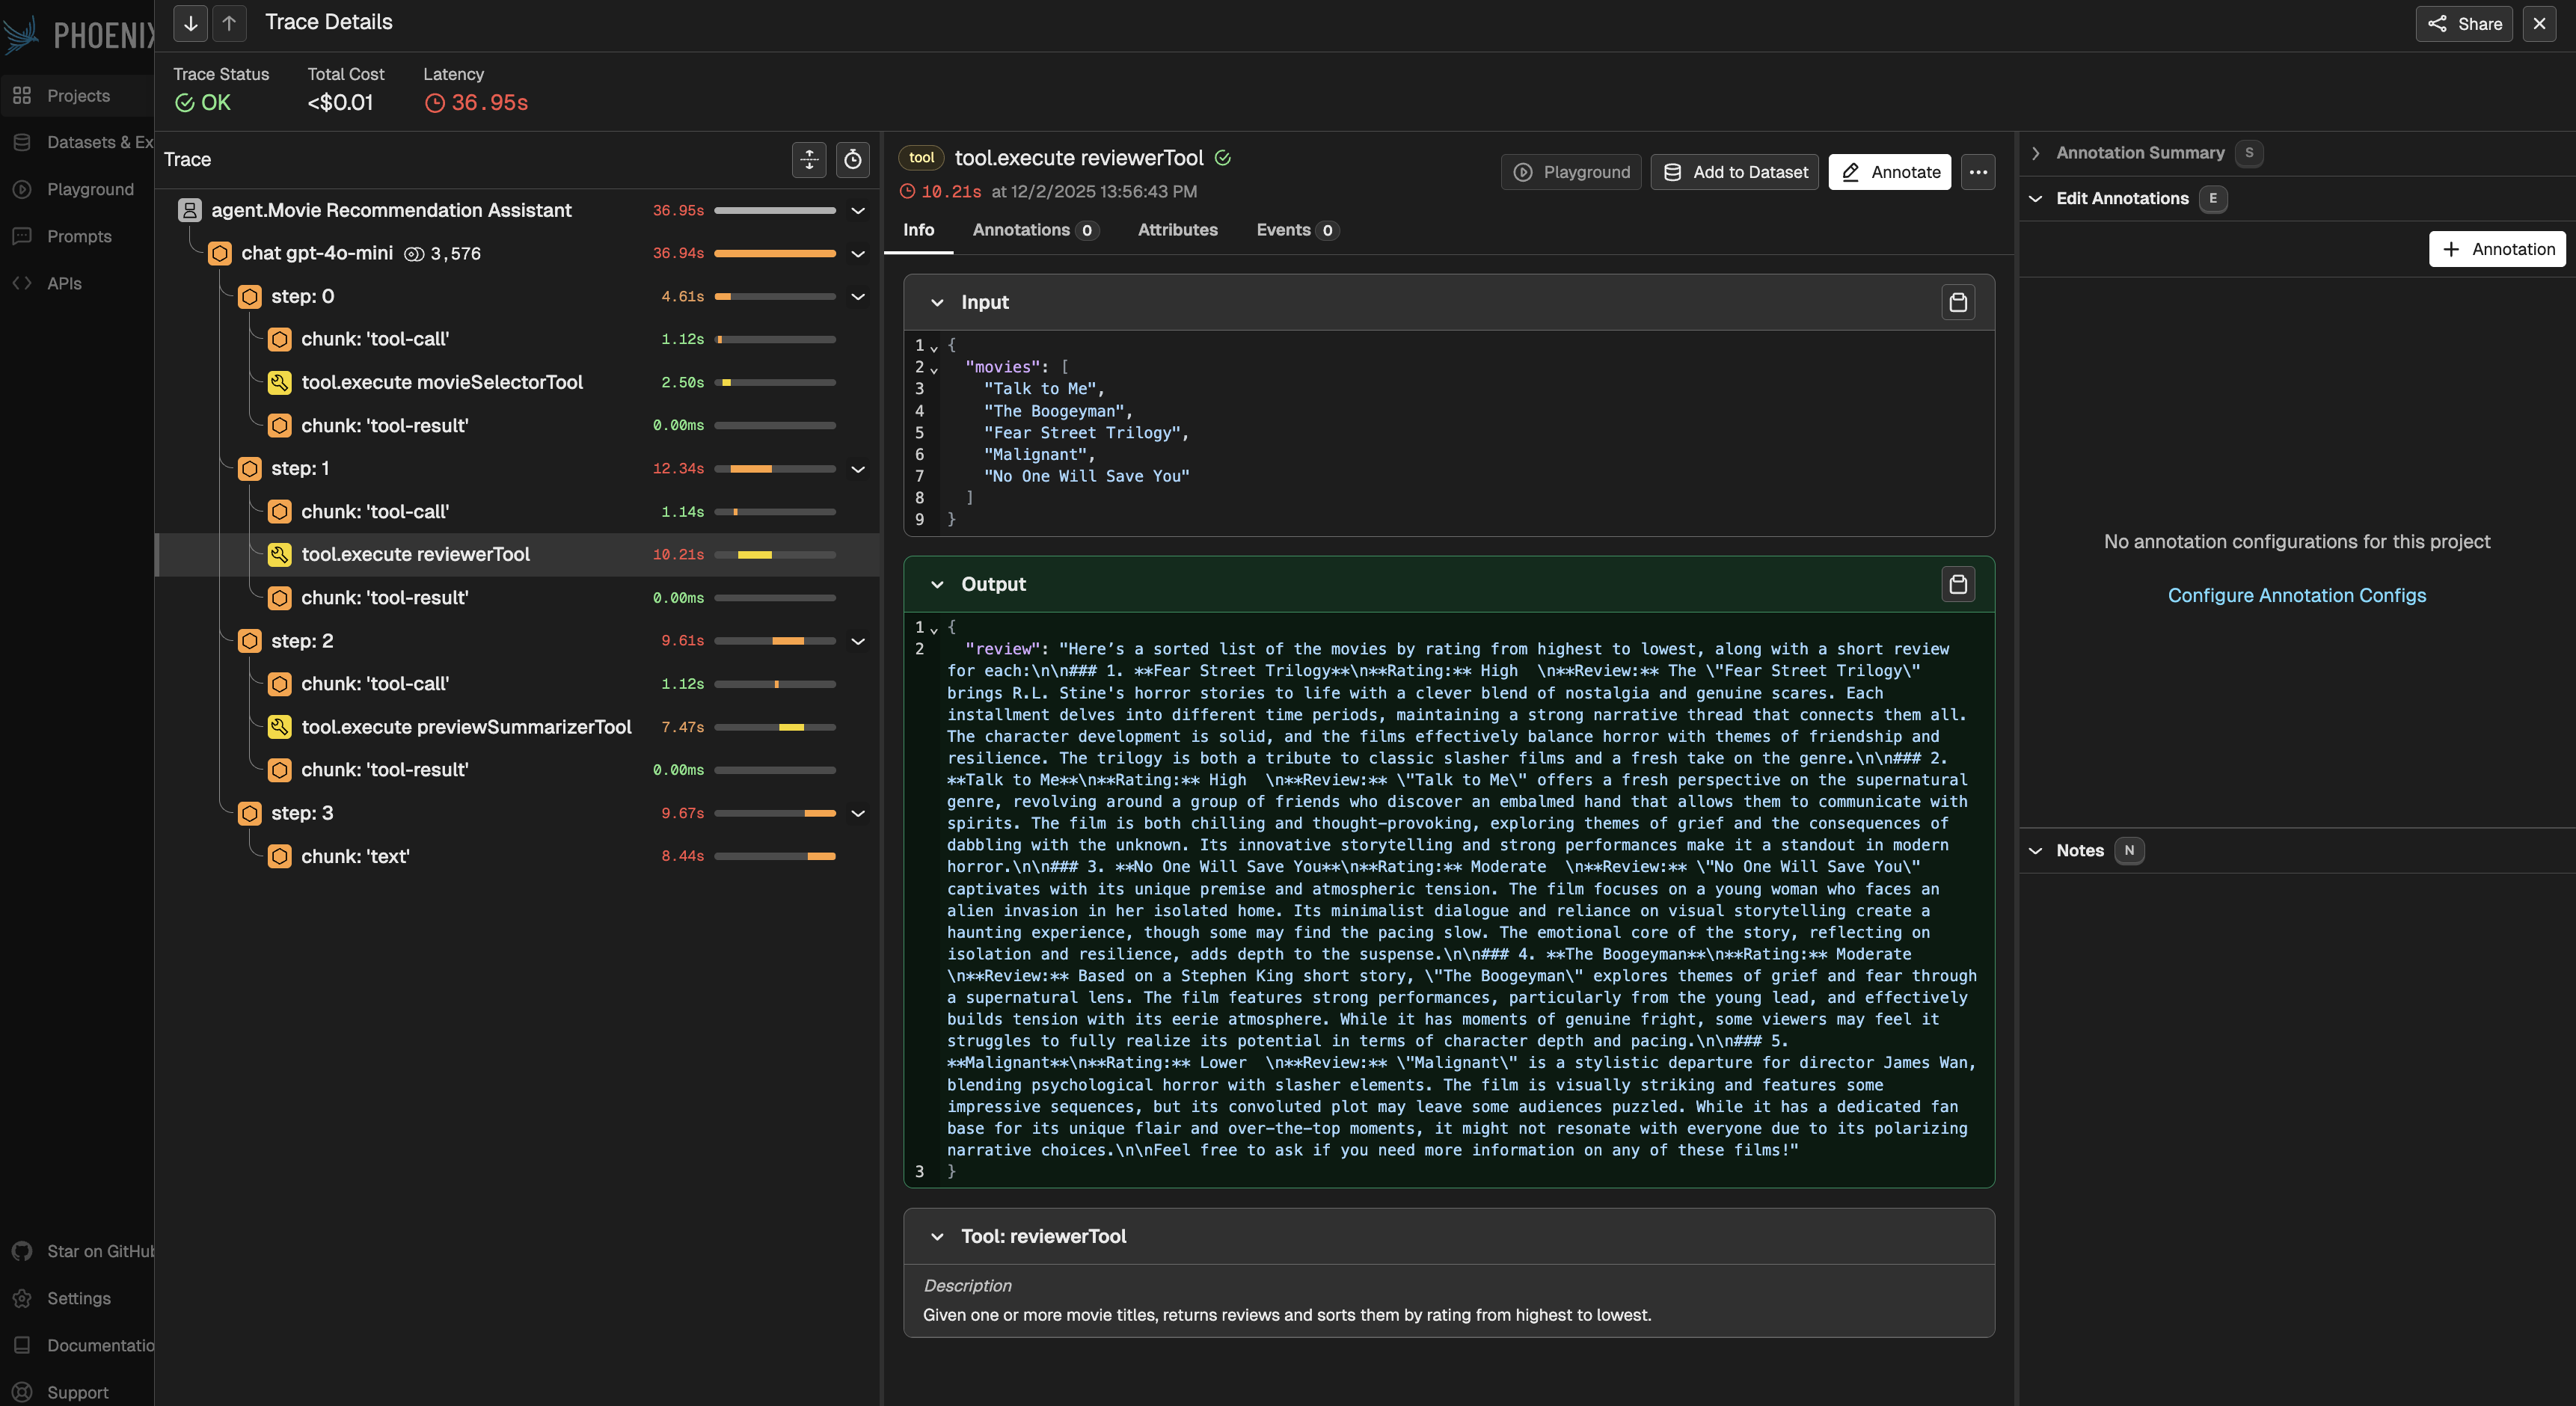
Task: Collapse the step: 1 span row
Action: click(857, 469)
